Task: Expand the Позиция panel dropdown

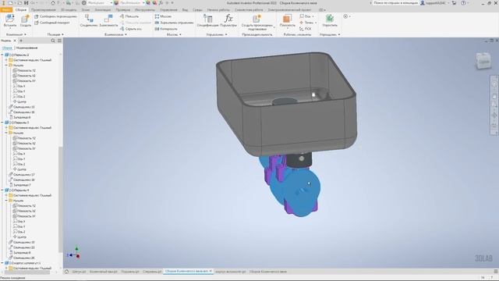Action: click(55, 34)
